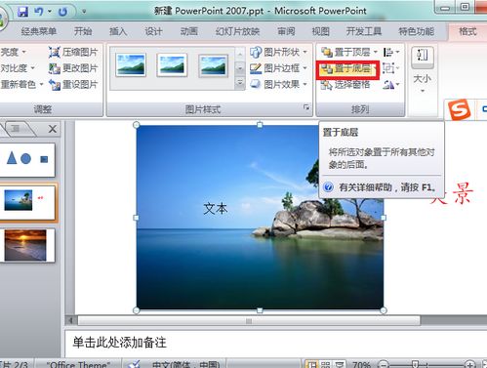Undo the last action

[x=39, y=12]
